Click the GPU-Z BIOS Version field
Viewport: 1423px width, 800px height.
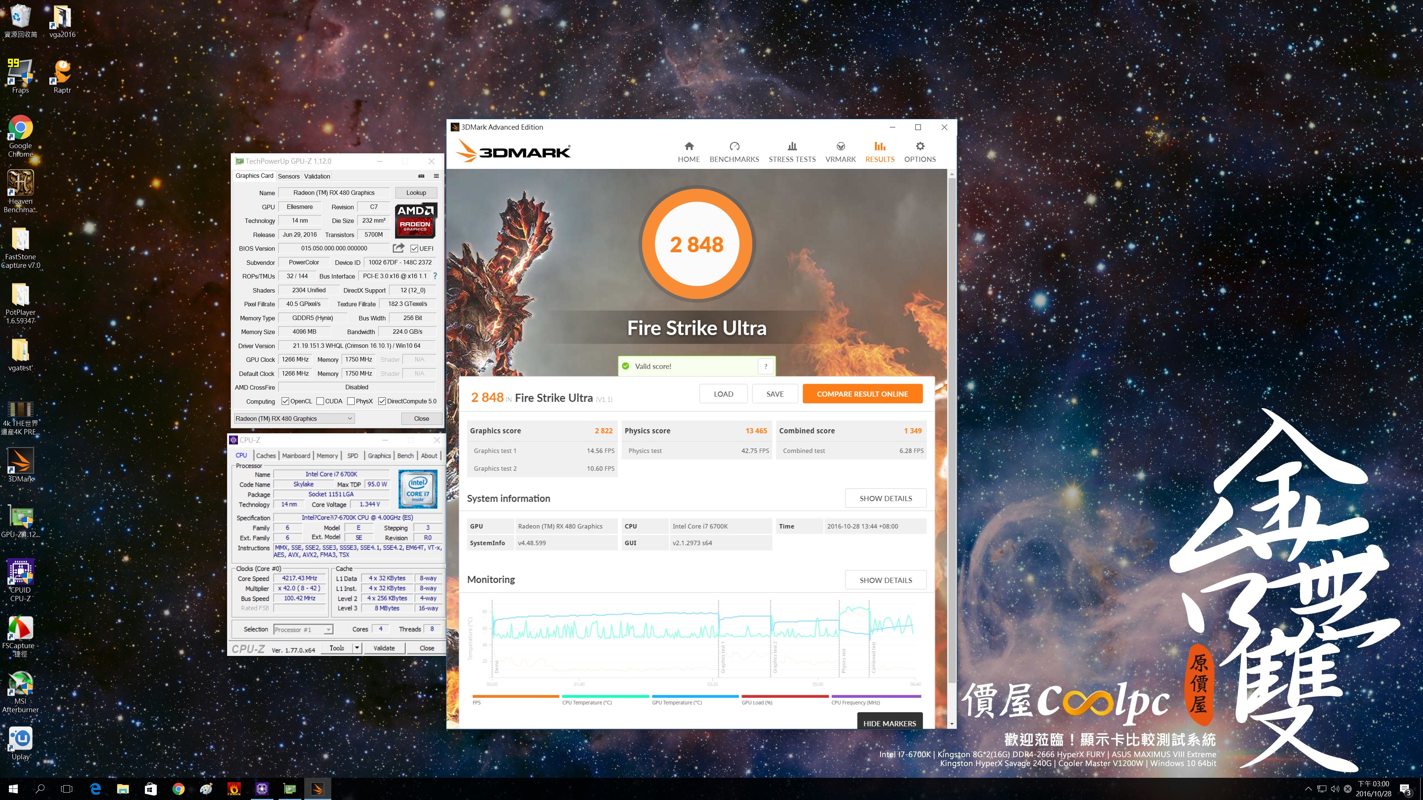pyautogui.click(x=334, y=249)
